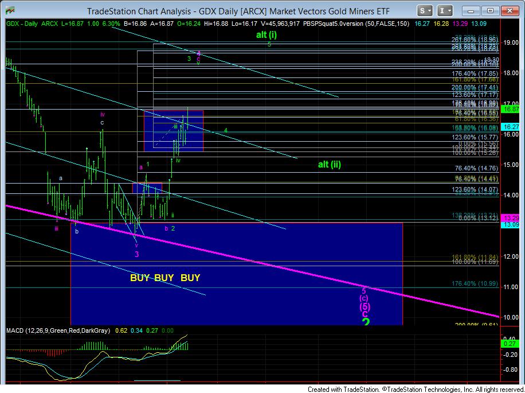Screen dimensions: 525x393
Task: Click the 'A=16.87' ask value
Action: pos(162,24)
